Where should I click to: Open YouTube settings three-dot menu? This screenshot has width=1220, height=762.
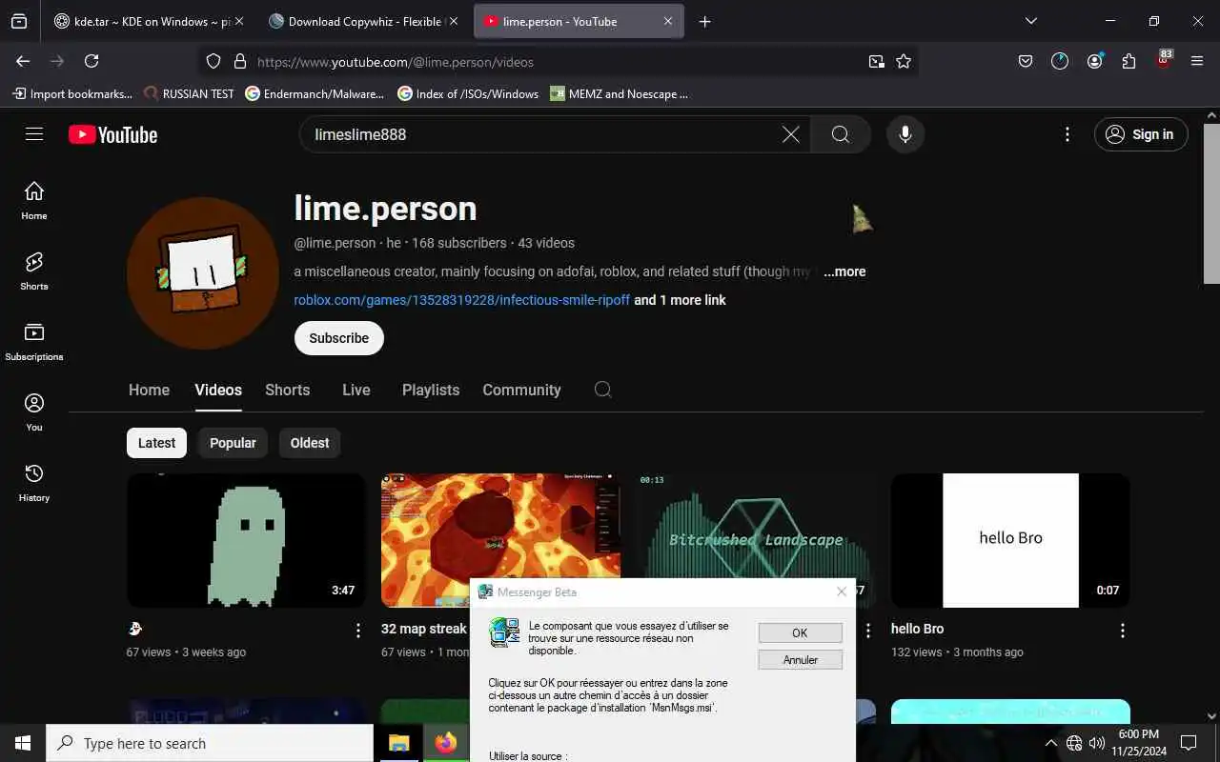coord(1067,134)
